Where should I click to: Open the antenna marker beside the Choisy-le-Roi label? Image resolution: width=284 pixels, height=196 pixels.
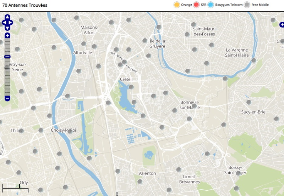pos(70,131)
